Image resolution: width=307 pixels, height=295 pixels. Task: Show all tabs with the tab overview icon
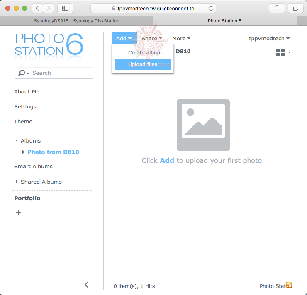pos(295,8)
